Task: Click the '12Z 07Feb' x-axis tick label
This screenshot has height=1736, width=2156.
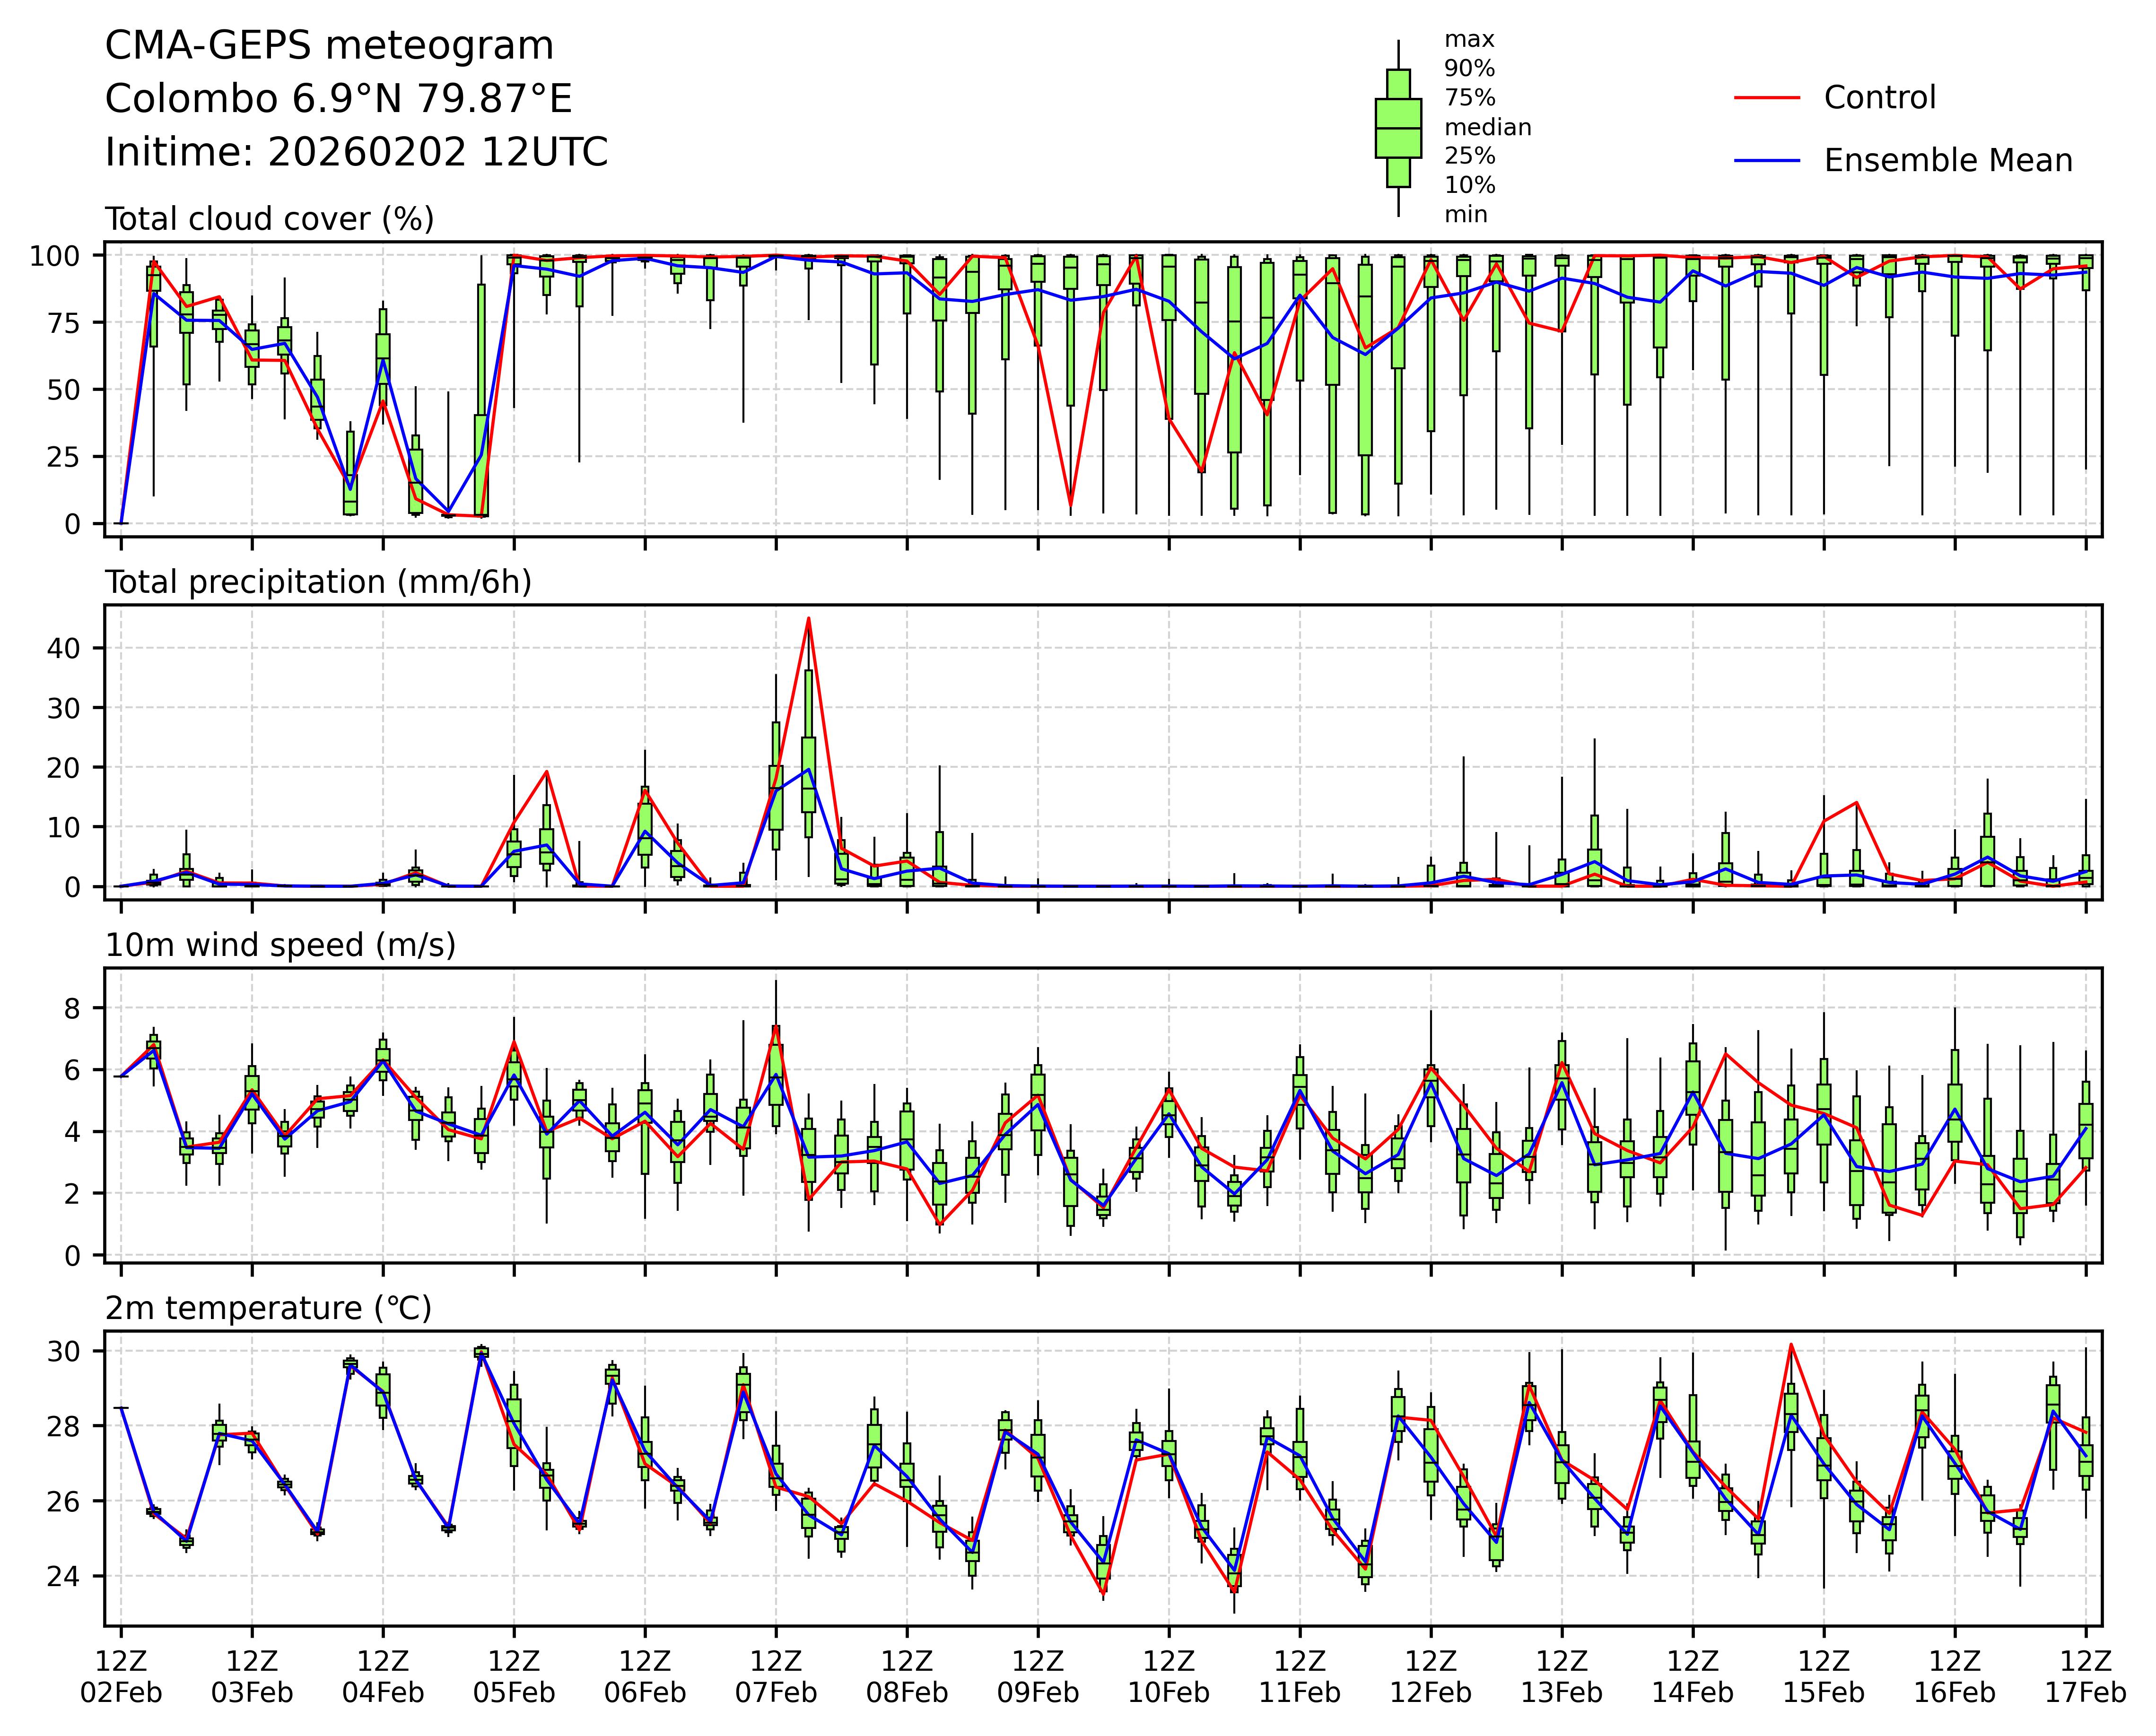Action: [x=776, y=1678]
